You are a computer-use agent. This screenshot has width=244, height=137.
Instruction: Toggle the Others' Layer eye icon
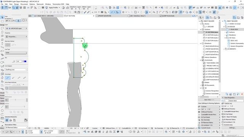click(84, 9)
